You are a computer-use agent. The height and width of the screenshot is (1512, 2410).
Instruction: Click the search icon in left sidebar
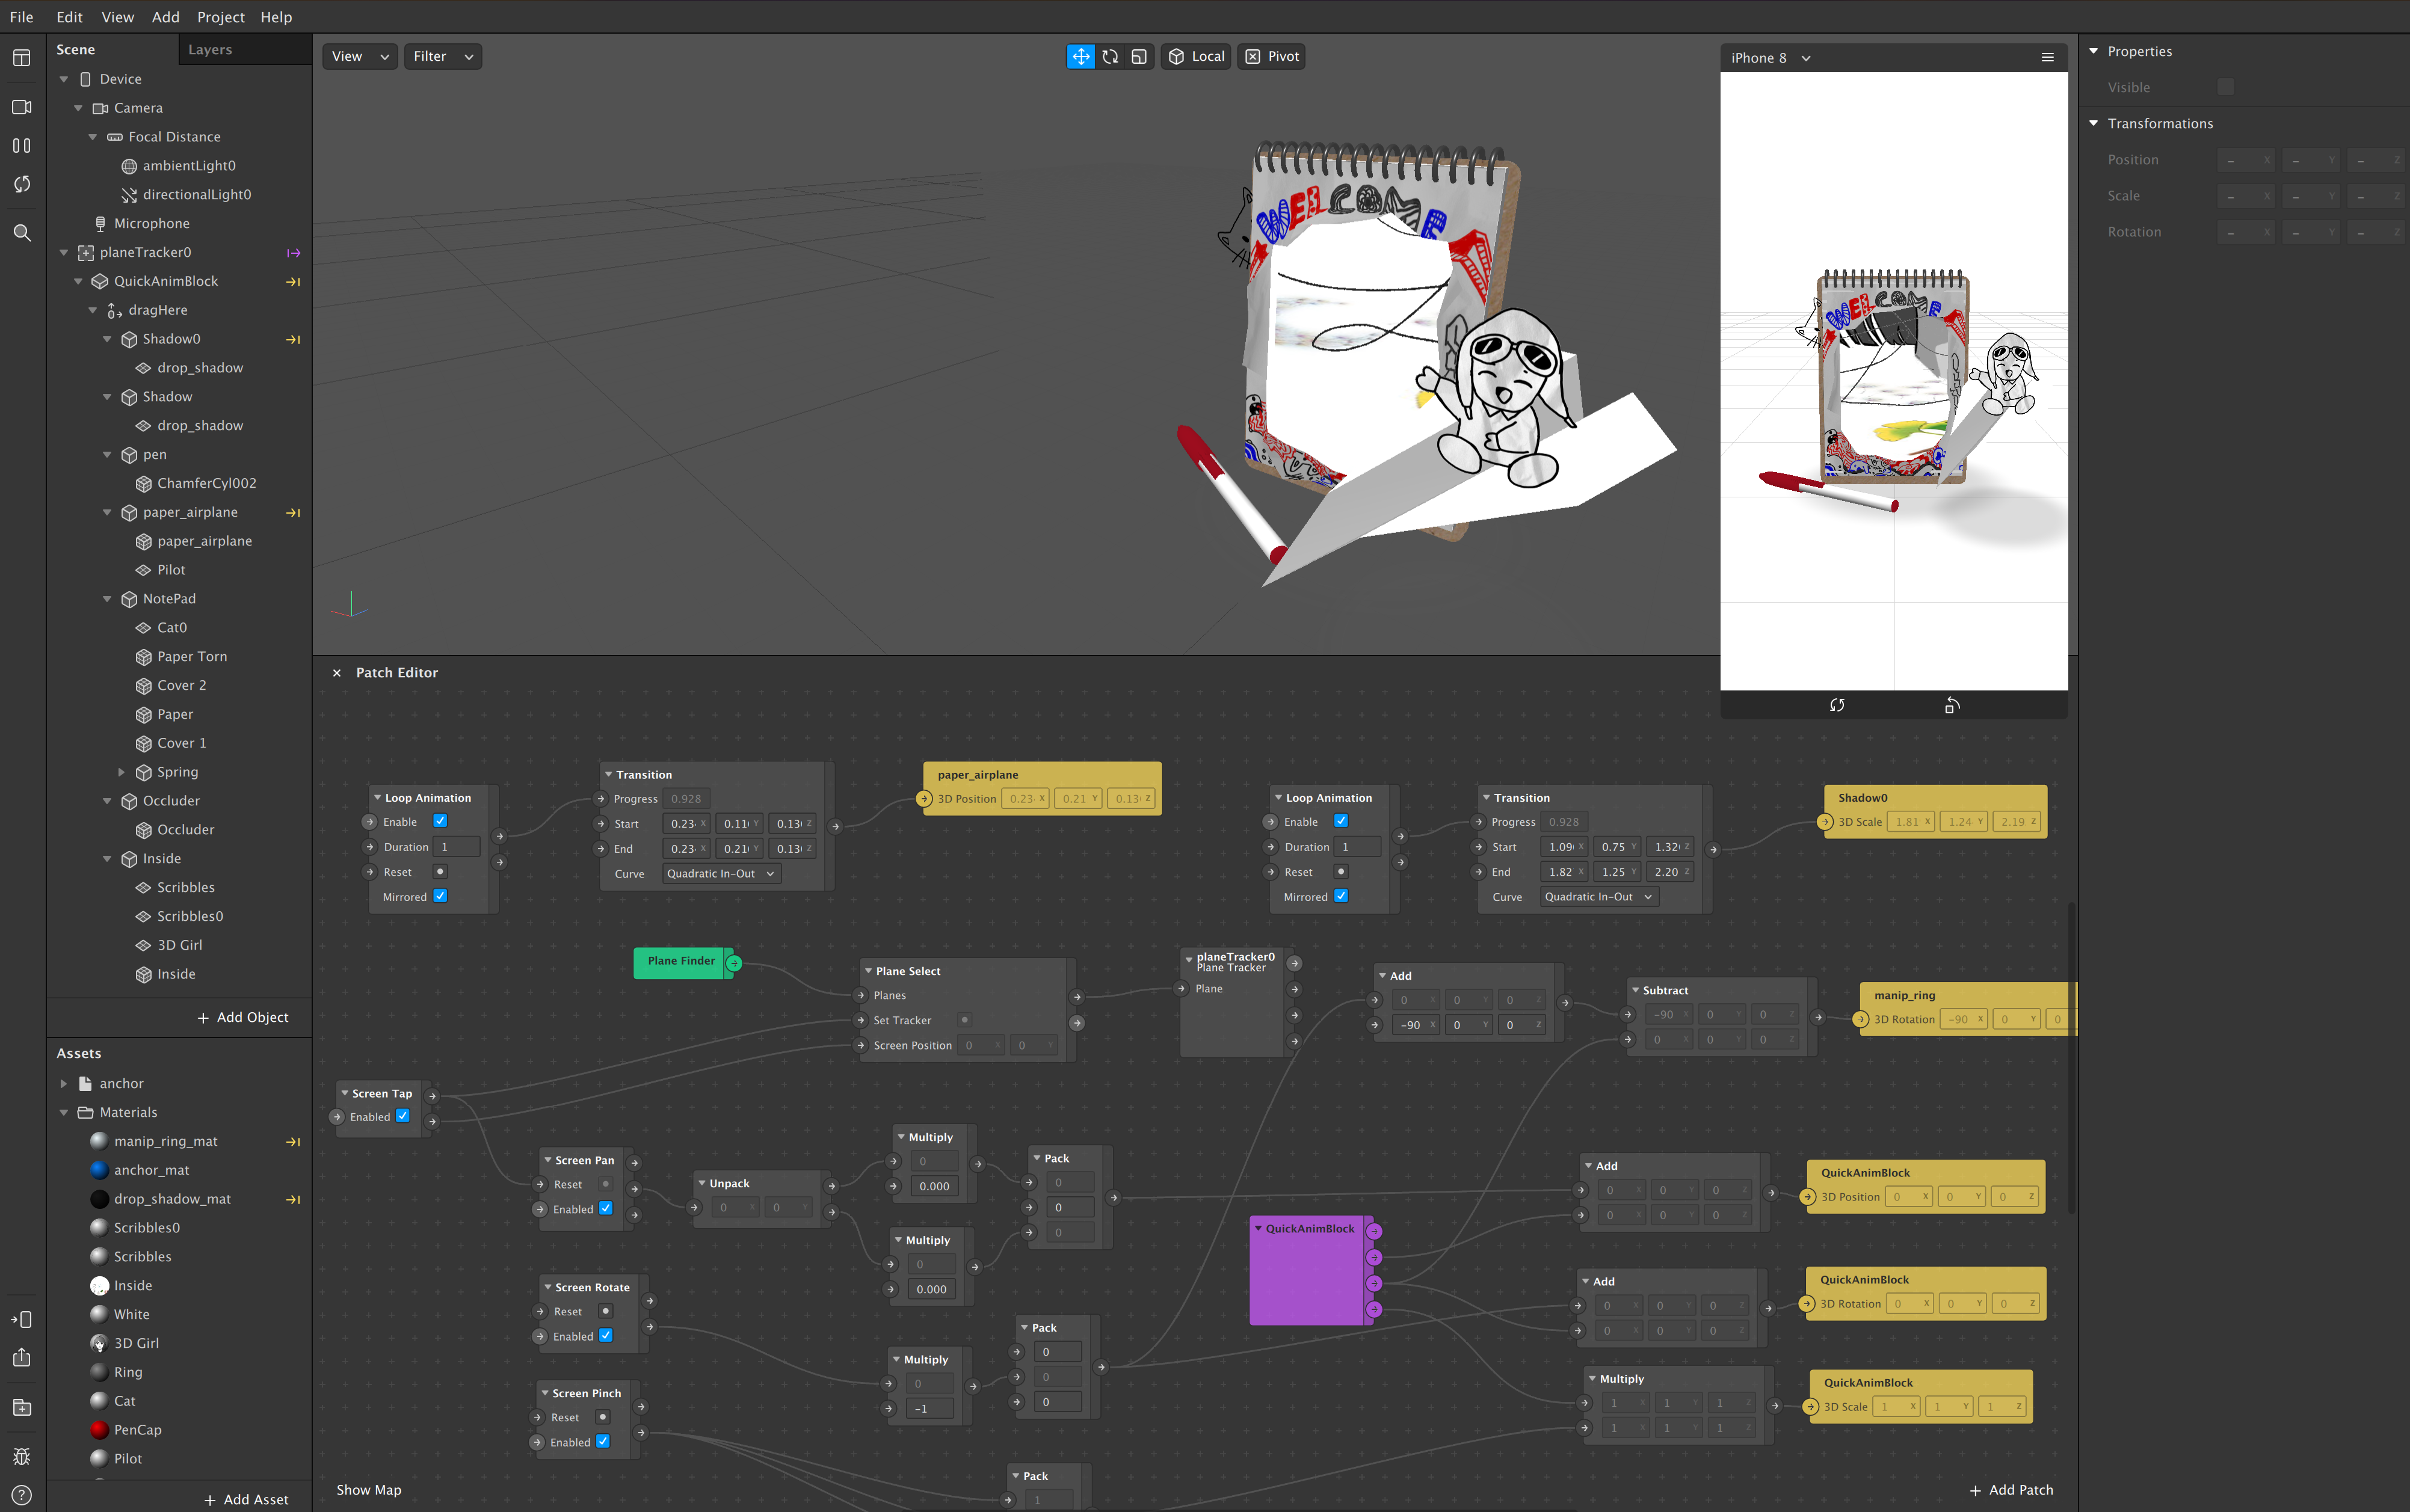coord(21,233)
